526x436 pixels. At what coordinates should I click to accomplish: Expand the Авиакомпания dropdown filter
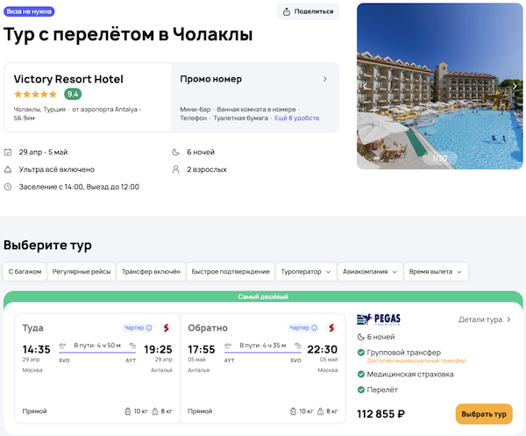click(x=370, y=272)
